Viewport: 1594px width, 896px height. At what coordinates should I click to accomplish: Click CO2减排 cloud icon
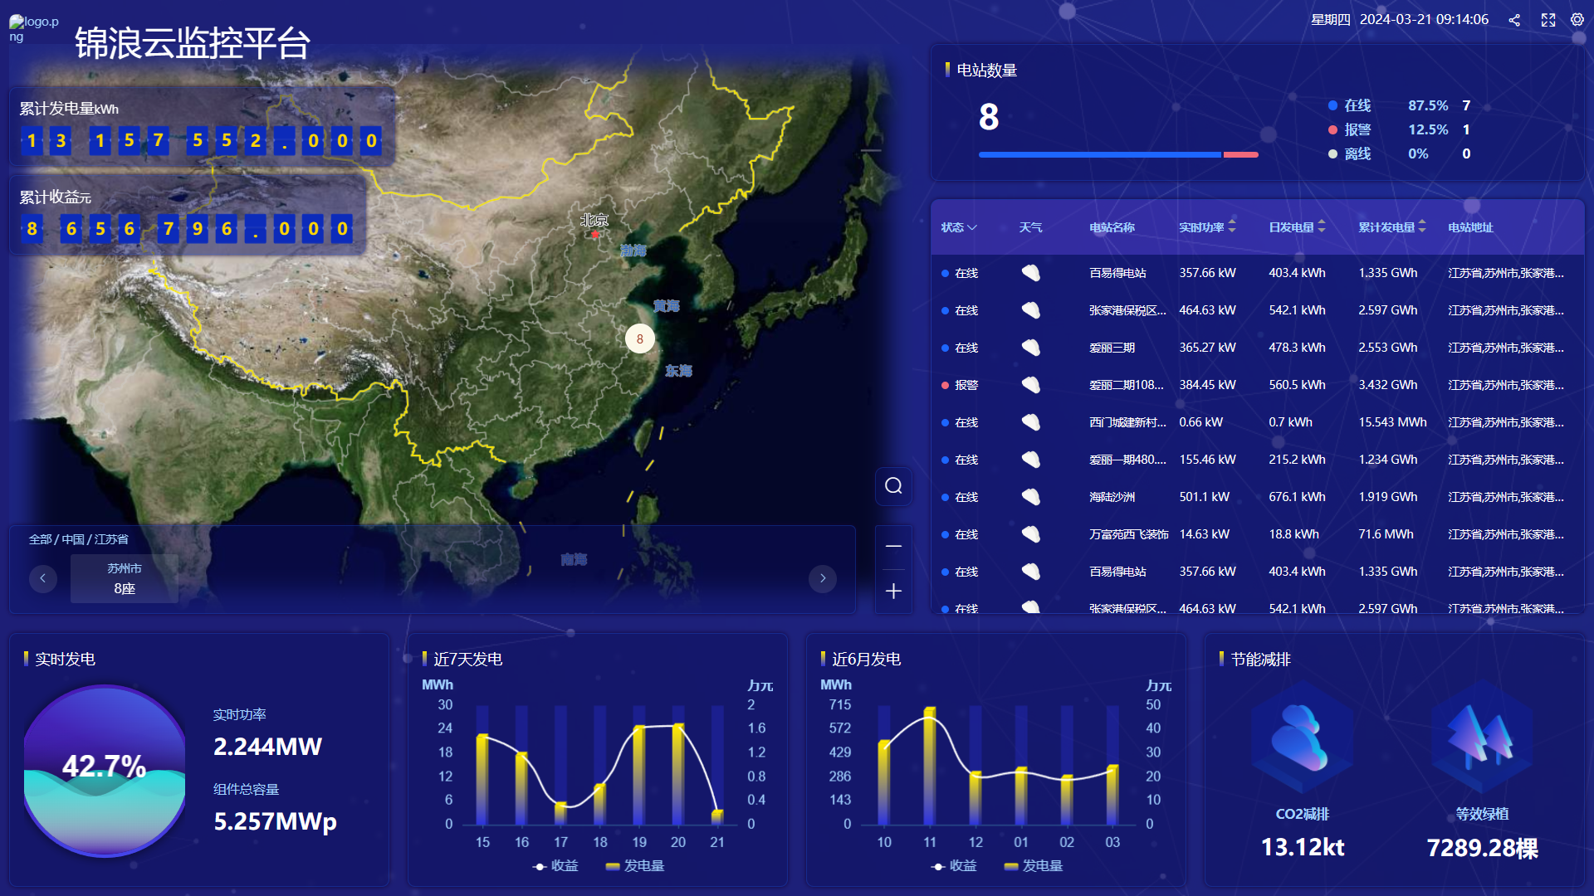(x=1302, y=737)
